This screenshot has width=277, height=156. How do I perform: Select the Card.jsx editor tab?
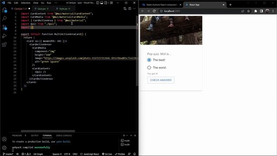tap(21, 9)
